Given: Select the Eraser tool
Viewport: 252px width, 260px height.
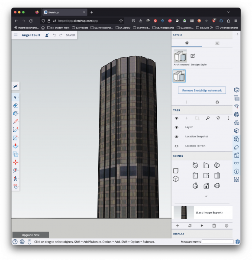Looking at the screenshot, I should pyautogui.click(x=16, y=105).
